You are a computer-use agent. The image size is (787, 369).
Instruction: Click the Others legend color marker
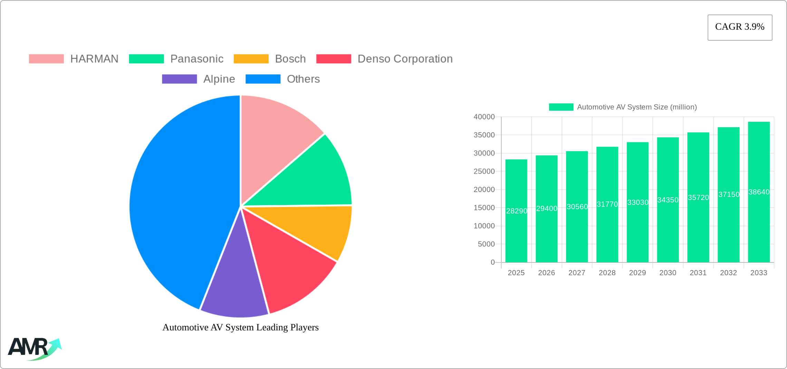[263, 79]
